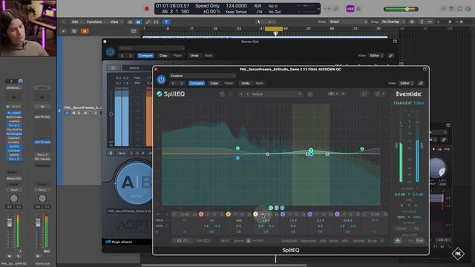
Task: Select band 5 purple circle in SplitEQ
Action: point(310,214)
